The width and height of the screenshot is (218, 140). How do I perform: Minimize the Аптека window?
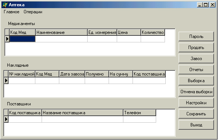click(x=200, y=5)
